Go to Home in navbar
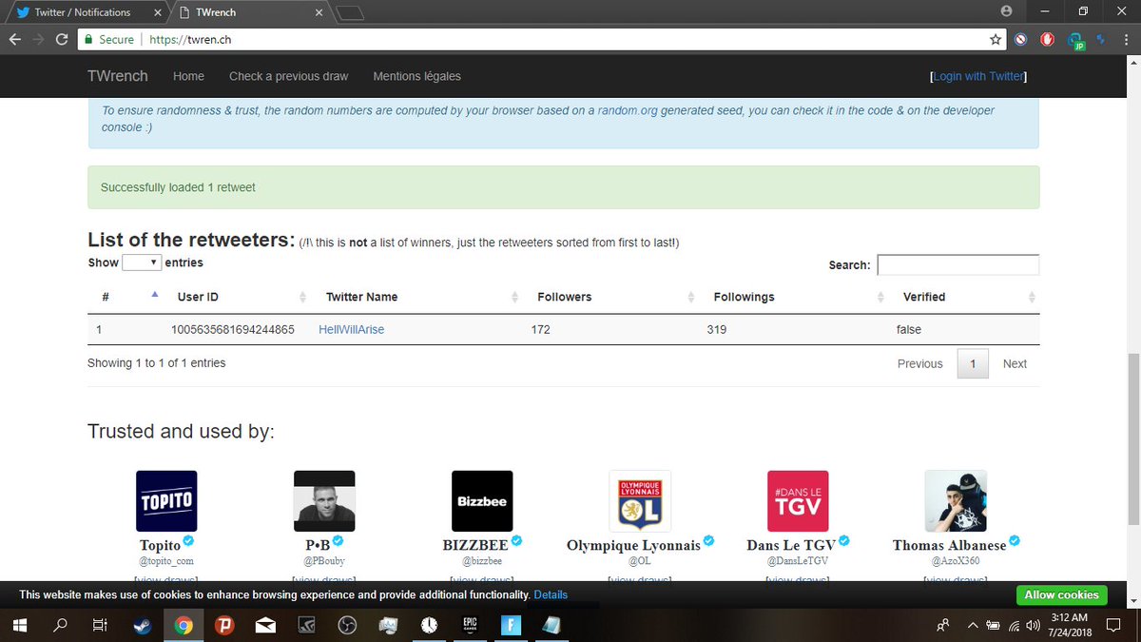Image resolution: width=1141 pixels, height=642 pixels. [188, 76]
